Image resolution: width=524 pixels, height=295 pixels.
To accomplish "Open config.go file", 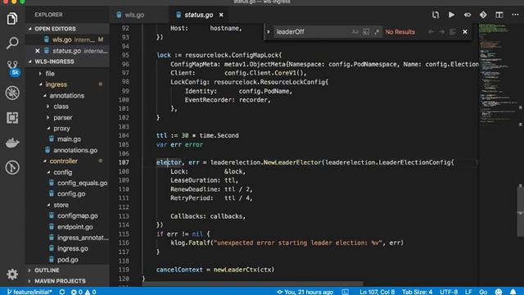I will [67, 193].
